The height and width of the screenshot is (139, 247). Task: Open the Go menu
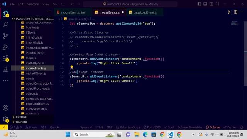[54, 4]
